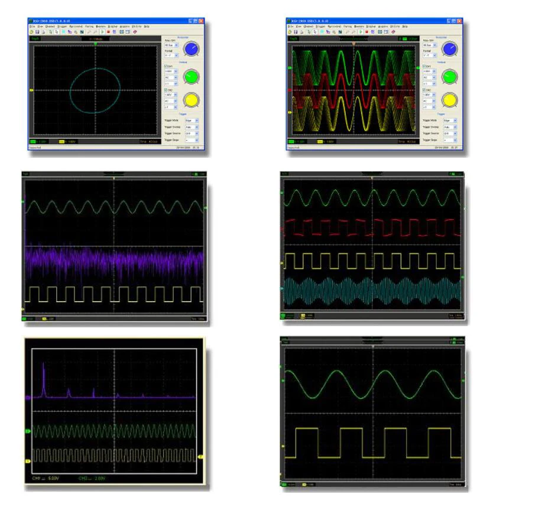
Task: Open the Help menu in the red-waveform window
Action: 405,26
